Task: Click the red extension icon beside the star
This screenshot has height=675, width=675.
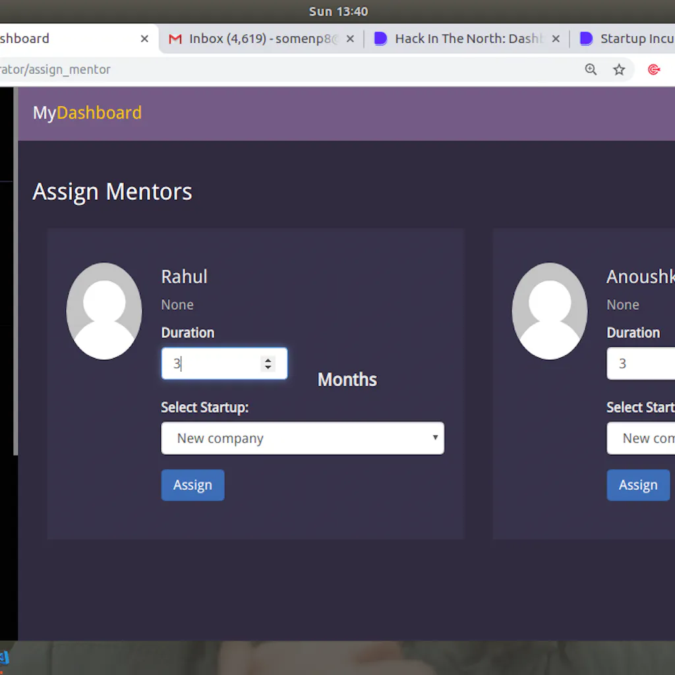Action: [654, 69]
